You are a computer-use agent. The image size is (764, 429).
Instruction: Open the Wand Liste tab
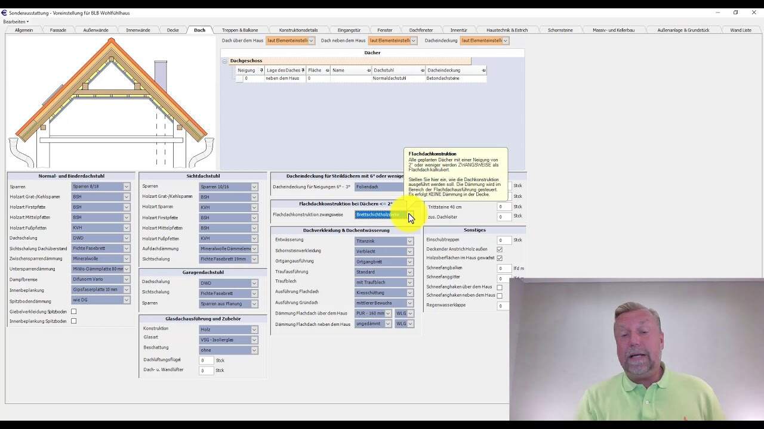click(x=741, y=30)
